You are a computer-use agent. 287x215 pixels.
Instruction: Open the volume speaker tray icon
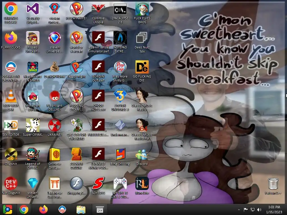point(259,209)
